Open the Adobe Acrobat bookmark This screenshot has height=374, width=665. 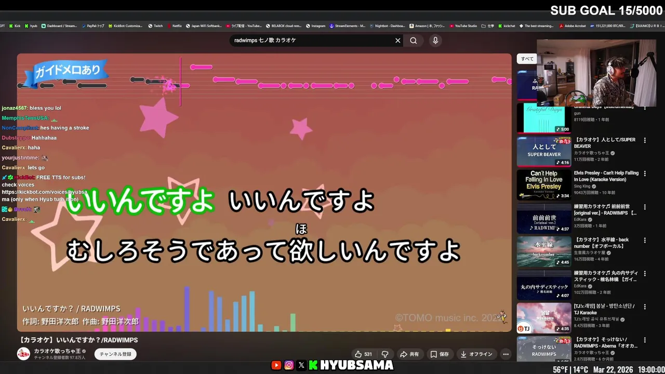pos(572,25)
